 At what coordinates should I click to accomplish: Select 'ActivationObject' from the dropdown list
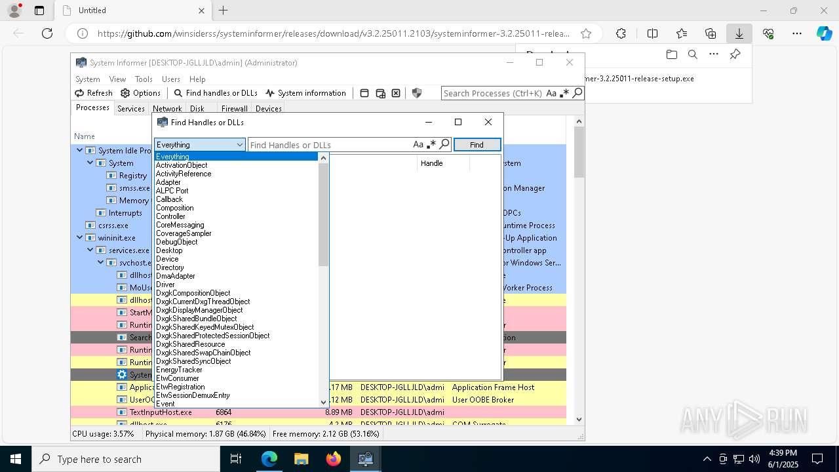click(236, 165)
